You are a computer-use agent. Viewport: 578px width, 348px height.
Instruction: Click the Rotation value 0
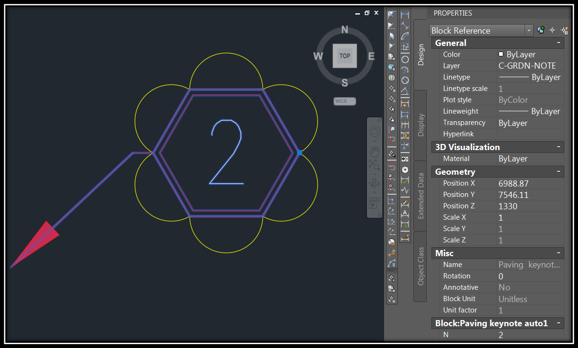[x=501, y=276]
